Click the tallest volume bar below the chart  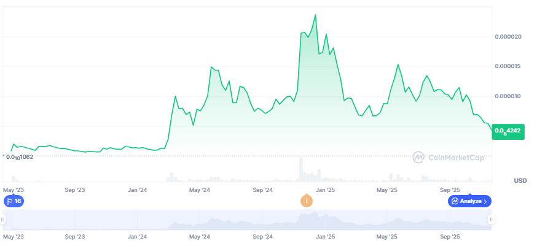tap(301, 170)
